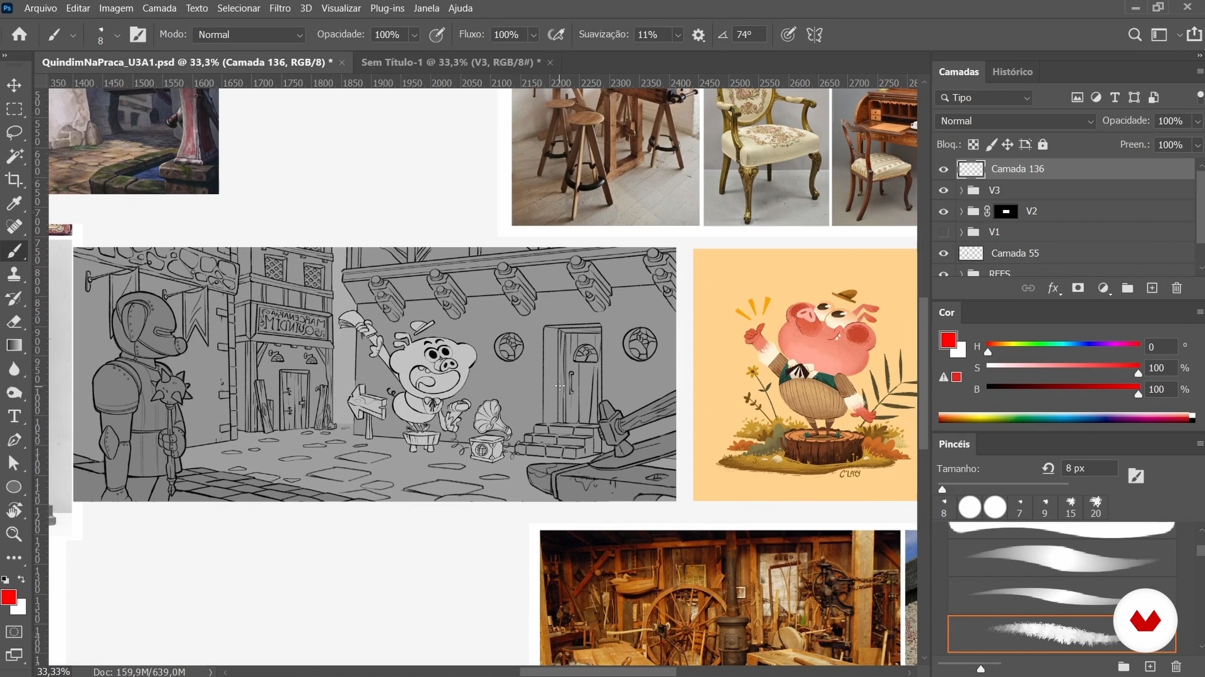The height and width of the screenshot is (677, 1205).
Task: Toggle lock all padlock icon
Action: [1042, 145]
